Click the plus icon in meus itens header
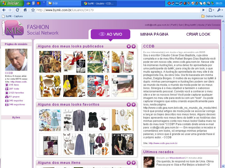 (x=133, y=163)
